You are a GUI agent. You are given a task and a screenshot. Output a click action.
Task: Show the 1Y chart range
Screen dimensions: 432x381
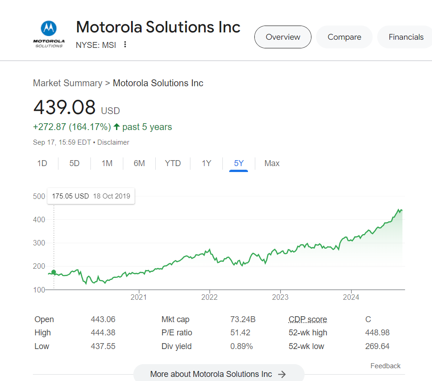tap(206, 163)
